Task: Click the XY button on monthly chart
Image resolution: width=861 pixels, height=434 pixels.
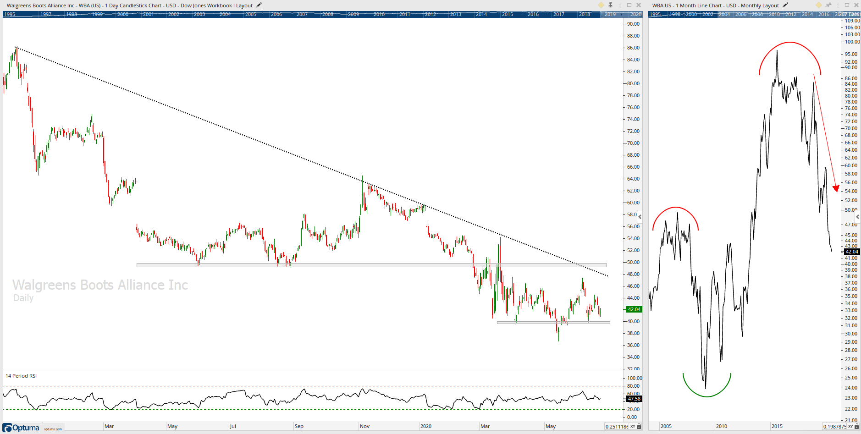Action: coord(850,427)
